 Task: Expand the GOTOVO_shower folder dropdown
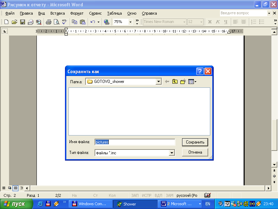coord(158,82)
